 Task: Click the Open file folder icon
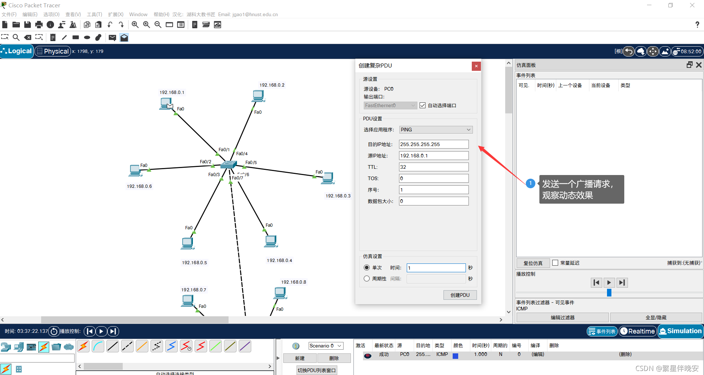pyautogui.click(x=16, y=25)
